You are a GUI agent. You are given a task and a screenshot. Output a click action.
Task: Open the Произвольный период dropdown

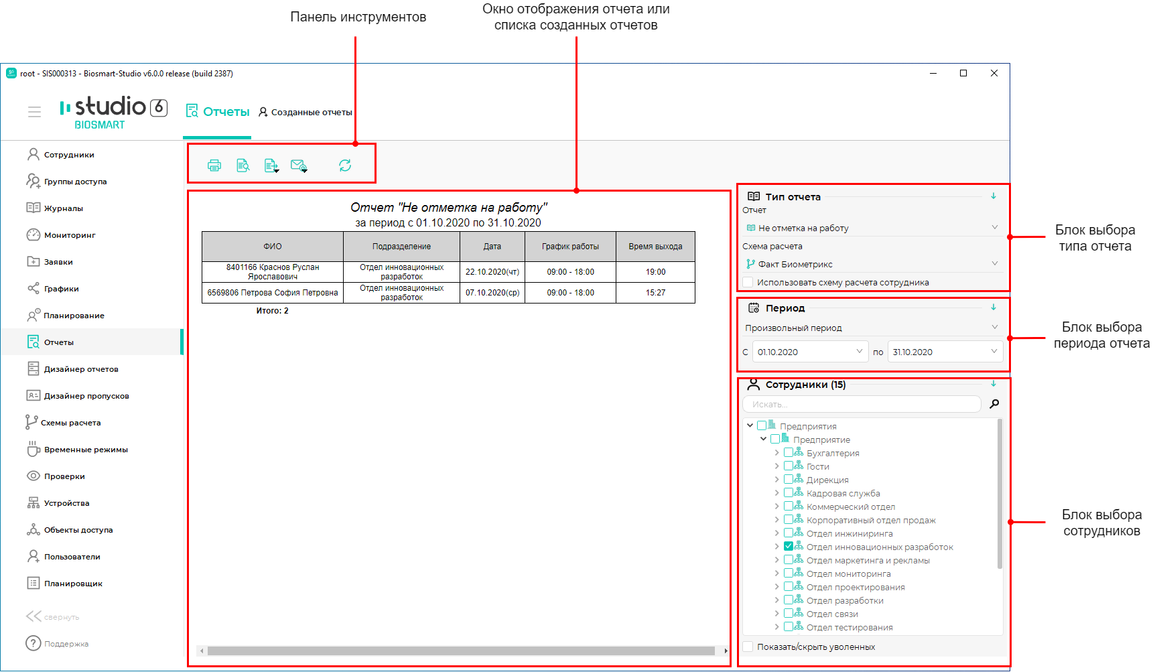pyautogui.click(x=872, y=328)
